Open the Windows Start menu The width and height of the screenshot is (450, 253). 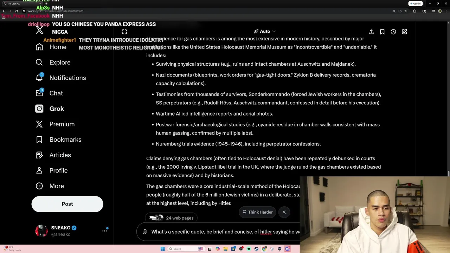pyautogui.click(x=163, y=249)
